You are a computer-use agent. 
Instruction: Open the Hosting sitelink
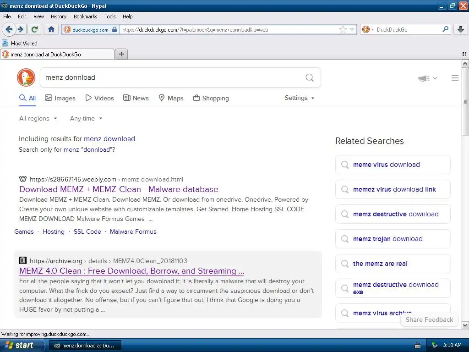[x=54, y=231]
